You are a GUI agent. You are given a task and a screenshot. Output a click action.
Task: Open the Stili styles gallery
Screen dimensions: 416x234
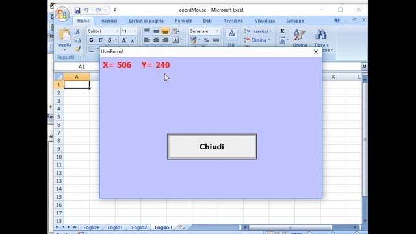click(x=231, y=37)
